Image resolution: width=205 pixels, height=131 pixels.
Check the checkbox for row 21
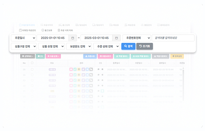[x=32, y=91]
